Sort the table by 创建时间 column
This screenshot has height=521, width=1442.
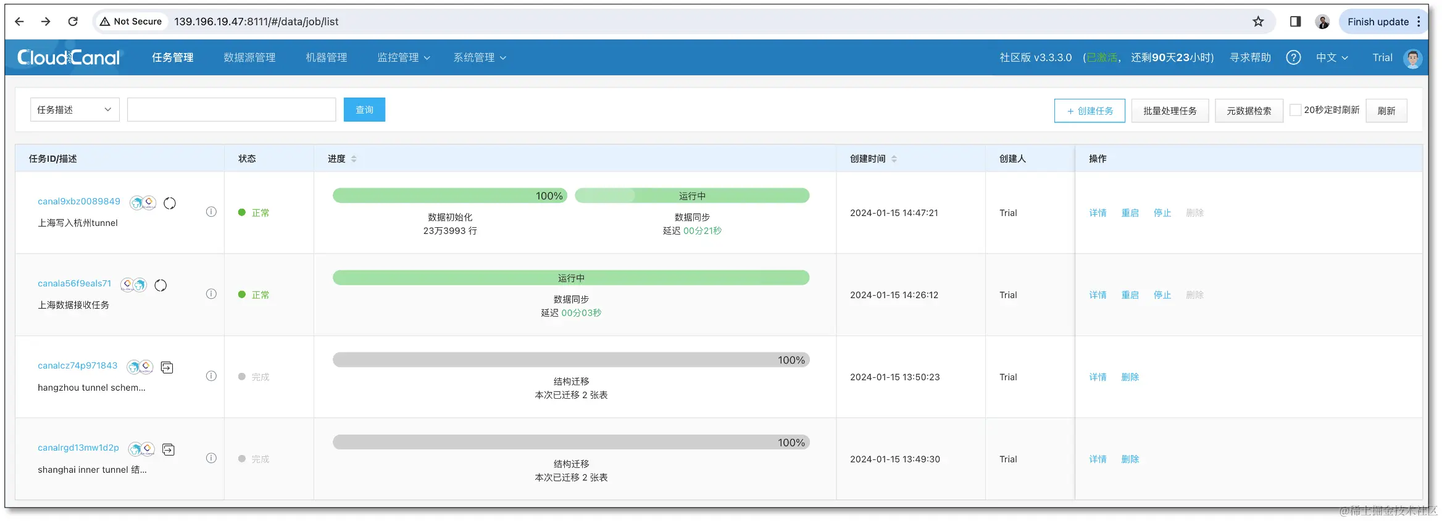[x=894, y=159]
